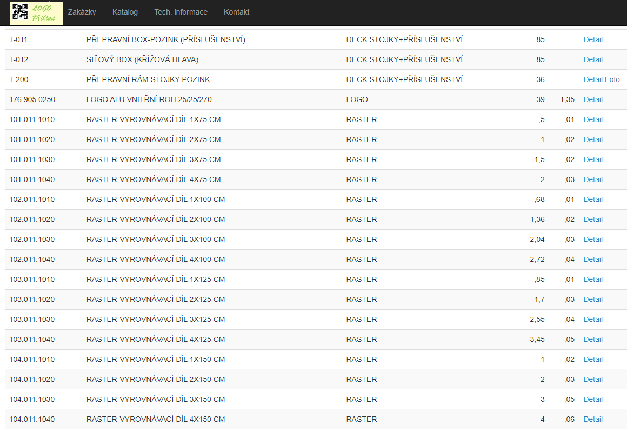Click weight 36 in T-200 row
Viewport: 627px width, 430px height.
click(540, 79)
